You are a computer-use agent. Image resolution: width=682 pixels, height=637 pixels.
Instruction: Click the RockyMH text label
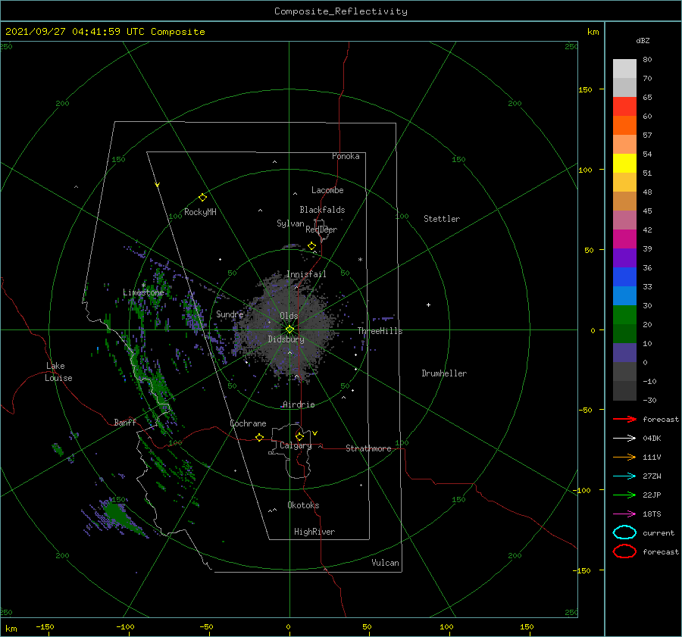(x=200, y=212)
